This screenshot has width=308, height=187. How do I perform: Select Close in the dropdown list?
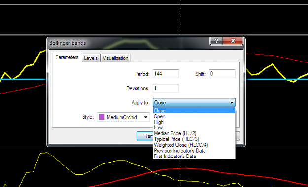[194, 110]
